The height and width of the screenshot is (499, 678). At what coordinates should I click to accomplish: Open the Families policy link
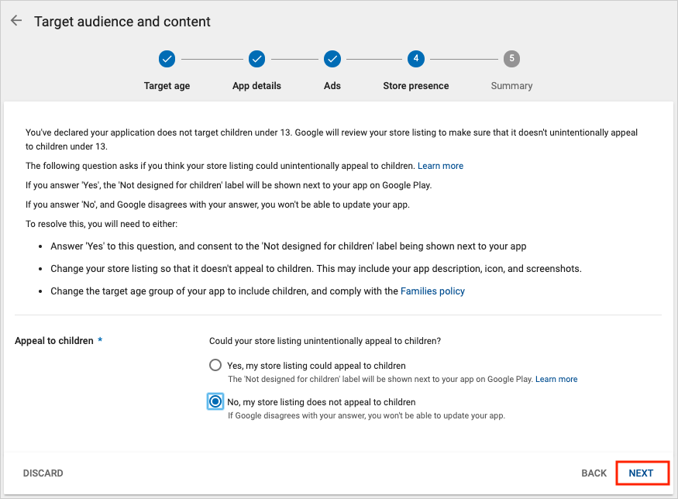[432, 291]
